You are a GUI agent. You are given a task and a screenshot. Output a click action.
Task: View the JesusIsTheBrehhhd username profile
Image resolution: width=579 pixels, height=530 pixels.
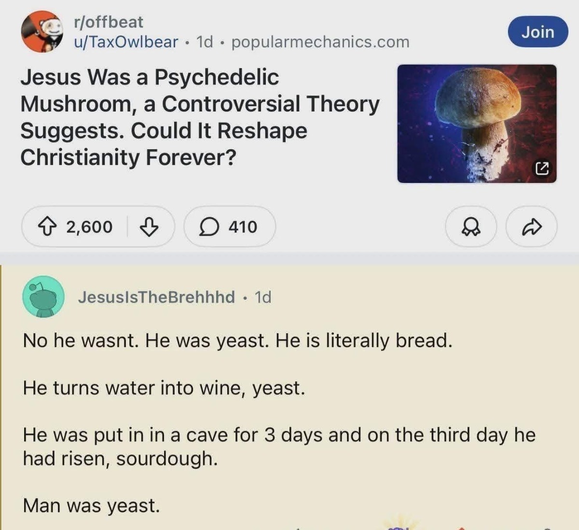tap(156, 297)
